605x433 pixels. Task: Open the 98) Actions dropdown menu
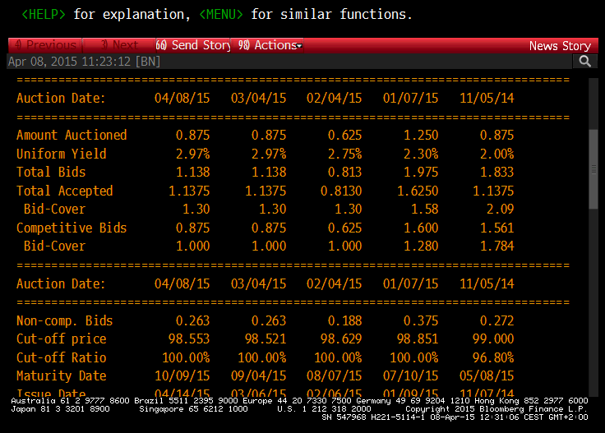[267, 45]
